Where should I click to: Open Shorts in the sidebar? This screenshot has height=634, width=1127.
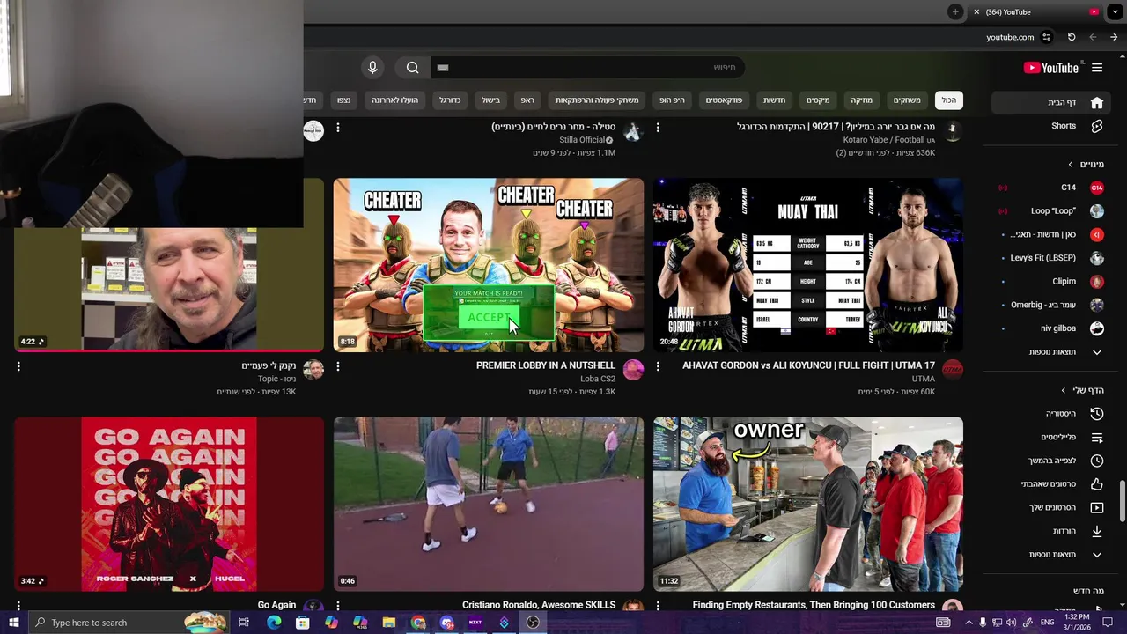[1050, 126]
